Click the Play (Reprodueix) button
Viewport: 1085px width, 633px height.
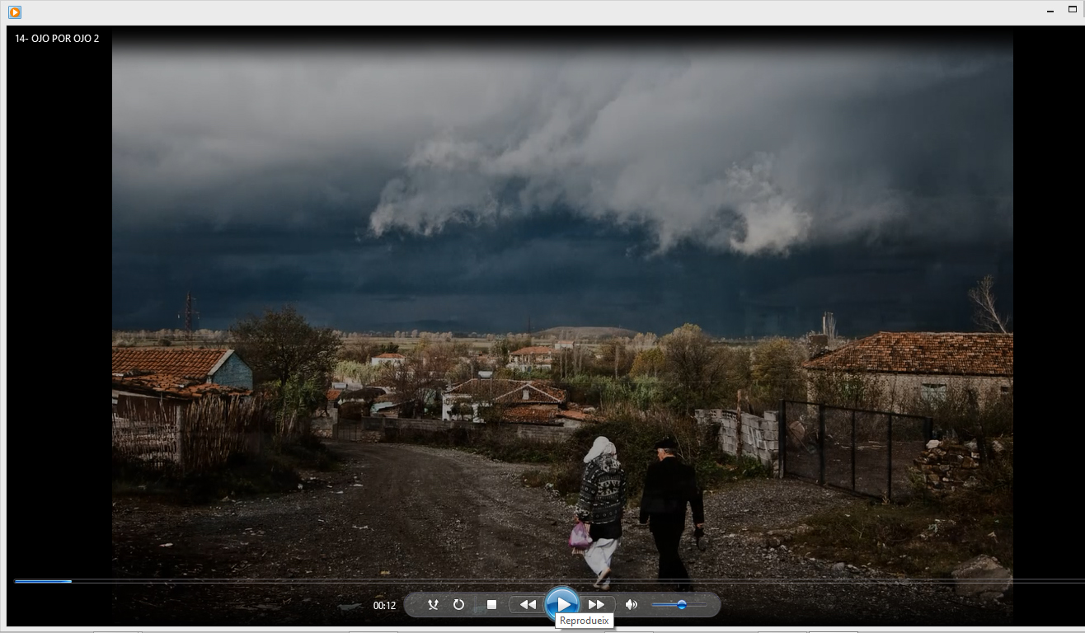click(x=562, y=604)
